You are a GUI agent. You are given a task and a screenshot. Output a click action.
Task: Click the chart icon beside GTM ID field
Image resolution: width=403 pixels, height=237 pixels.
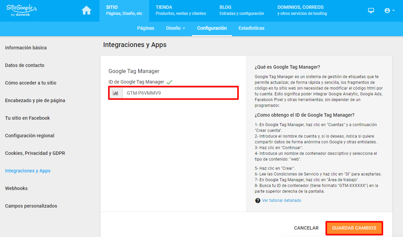[x=116, y=93]
